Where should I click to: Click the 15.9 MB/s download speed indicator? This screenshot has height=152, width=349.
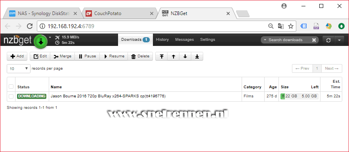coord(67,37)
